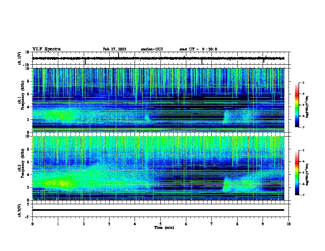Click the x-axis tick label "0"
Screen dimensions: 325x251
(32, 224)
